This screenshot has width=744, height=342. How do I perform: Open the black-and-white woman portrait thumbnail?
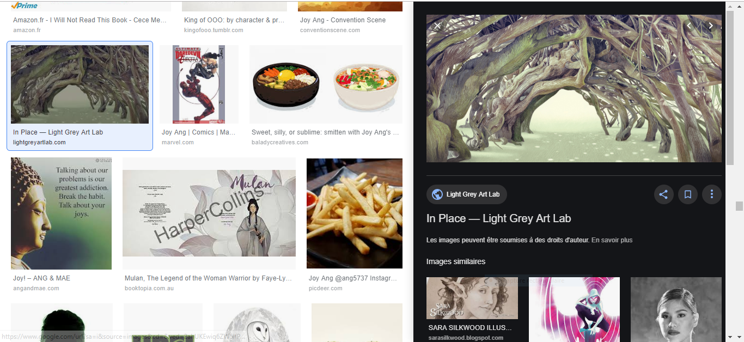click(676, 308)
